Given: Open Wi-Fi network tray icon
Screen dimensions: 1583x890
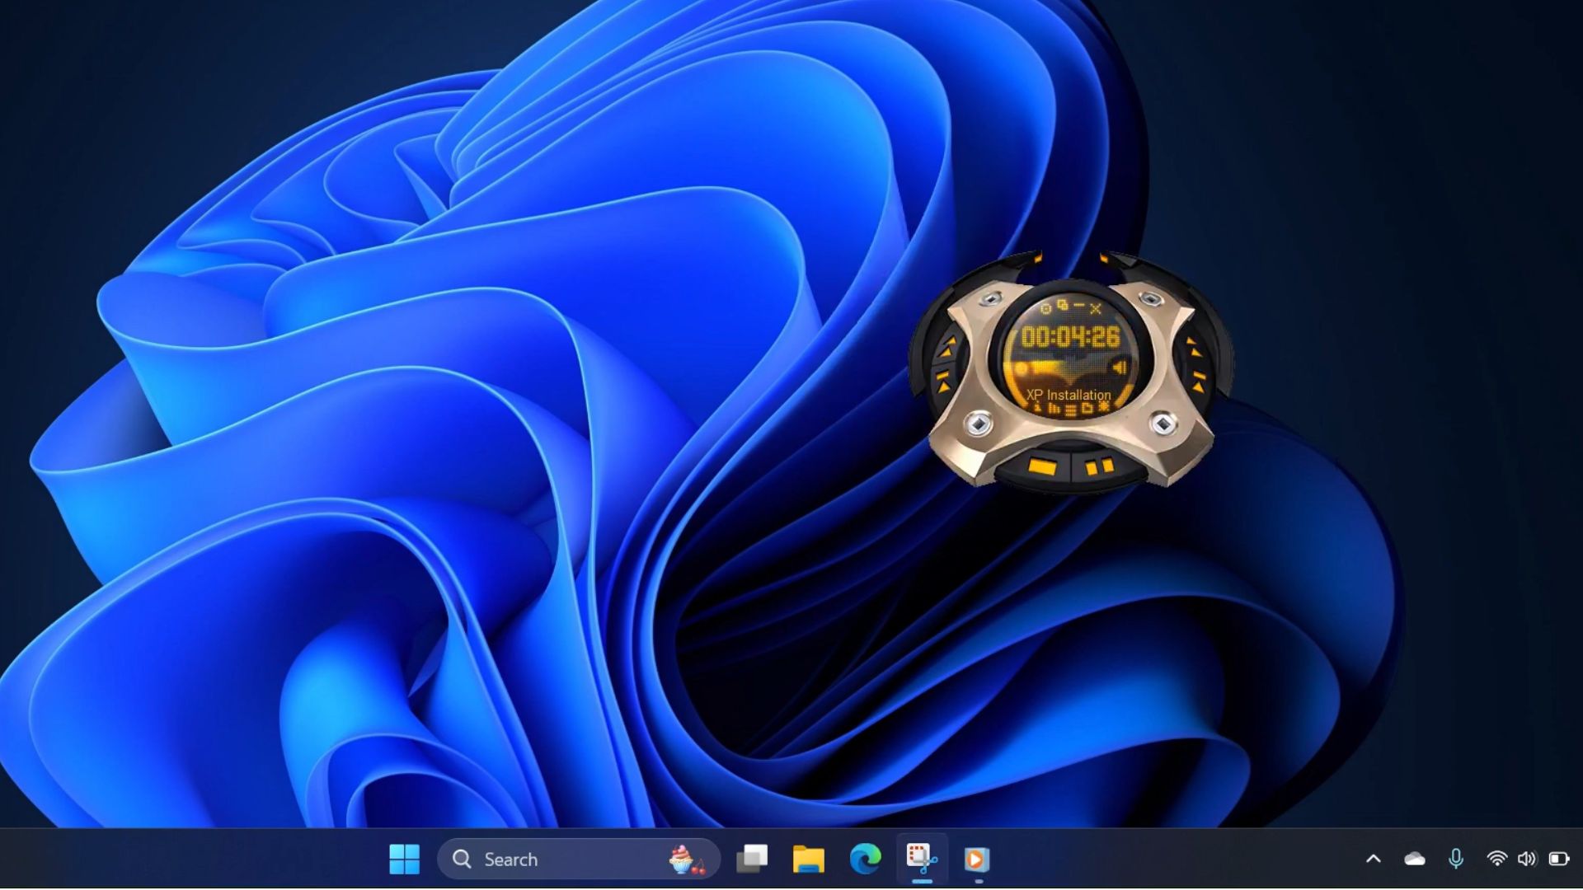Looking at the screenshot, I should tap(1496, 859).
